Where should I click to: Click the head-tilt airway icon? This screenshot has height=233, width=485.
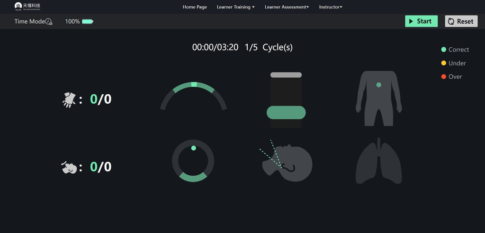287,161
